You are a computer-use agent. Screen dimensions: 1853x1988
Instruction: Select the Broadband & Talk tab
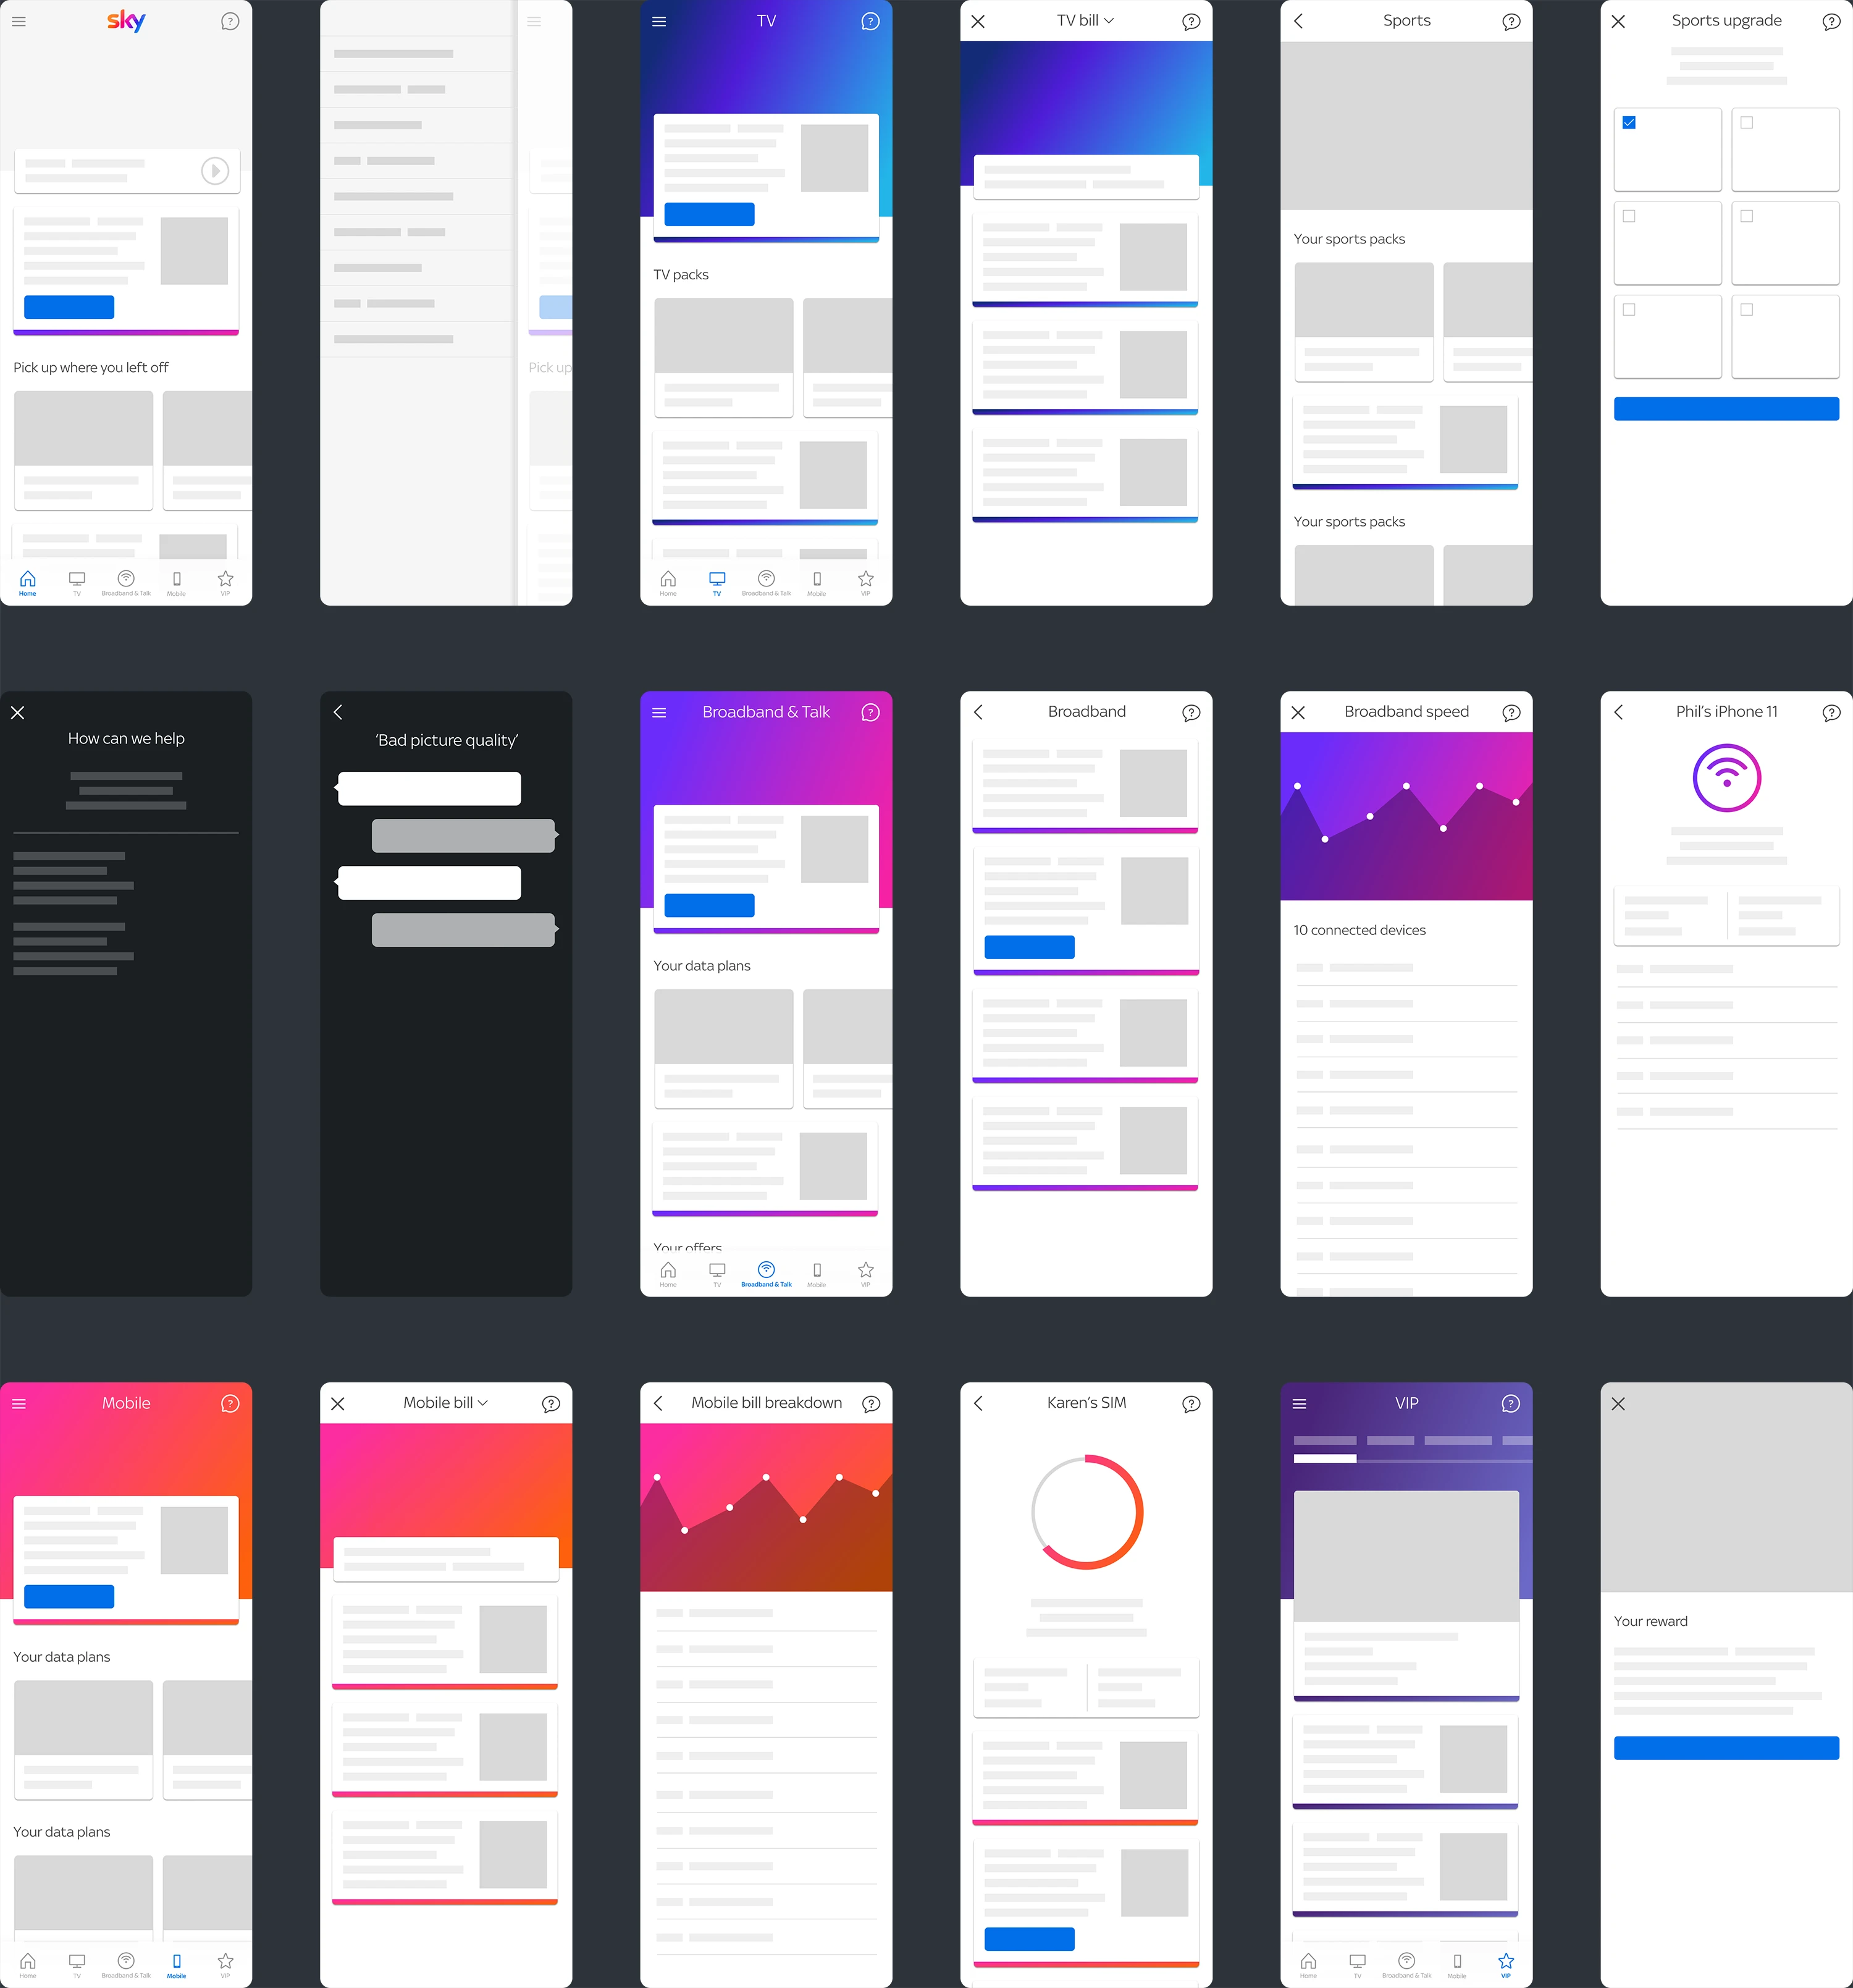767,1272
